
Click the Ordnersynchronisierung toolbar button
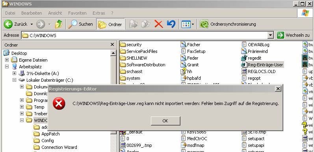228,24
